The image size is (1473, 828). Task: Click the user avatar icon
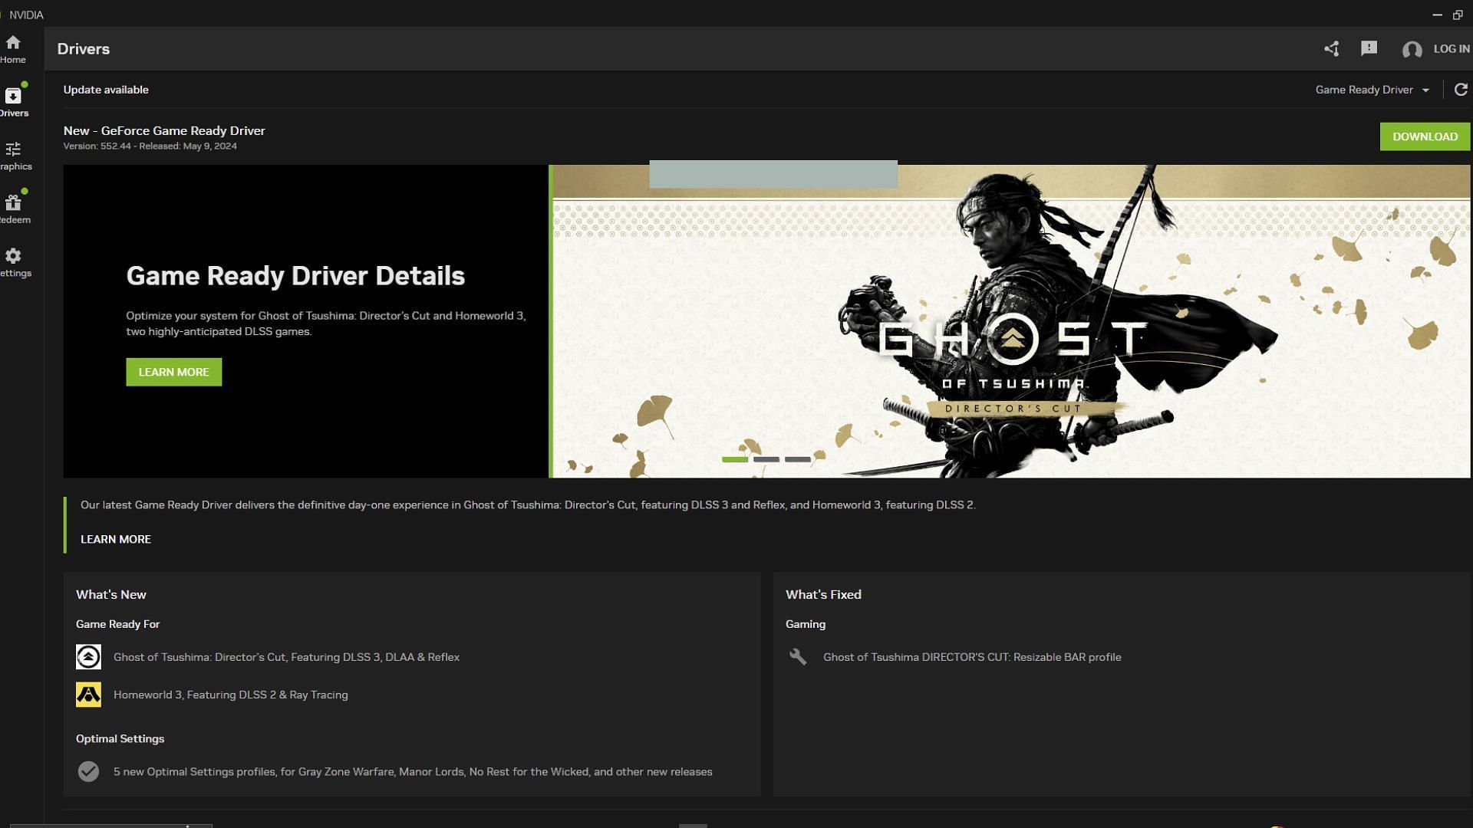coord(1412,50)
